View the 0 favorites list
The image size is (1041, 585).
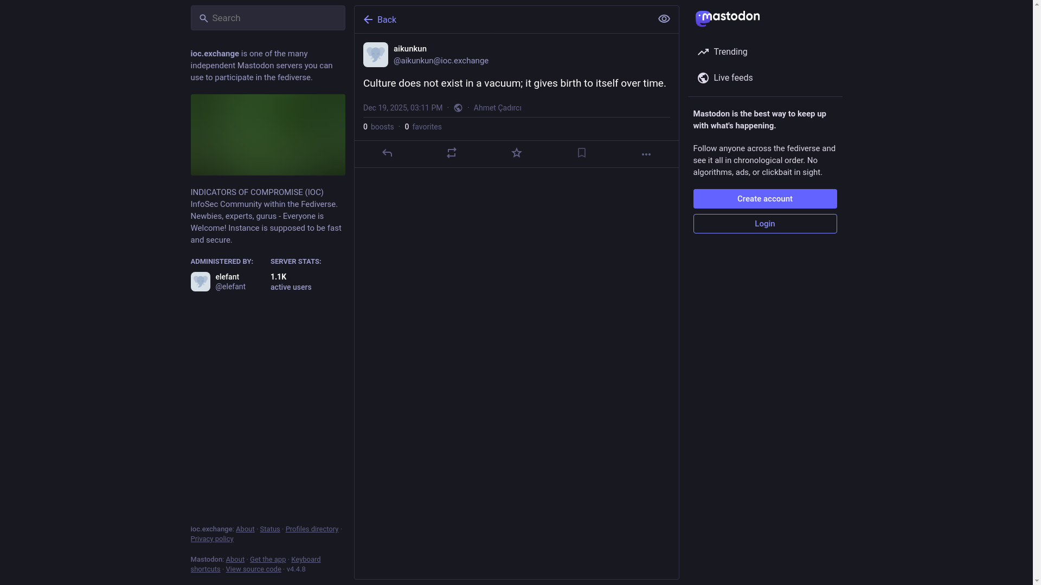click(423, 127)
